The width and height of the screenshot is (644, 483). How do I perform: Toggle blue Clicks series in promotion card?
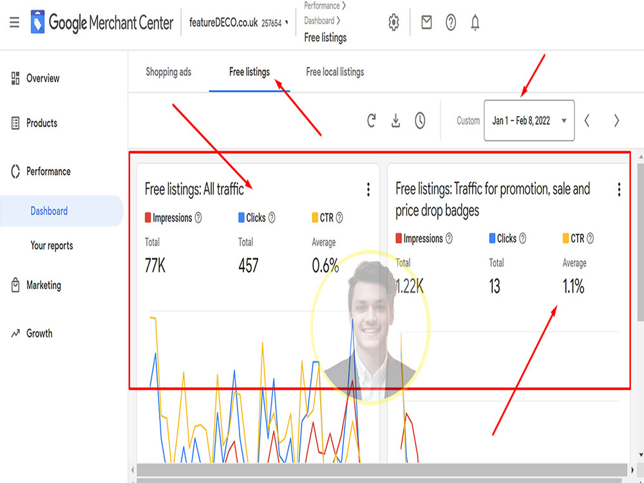pos(493,238)
